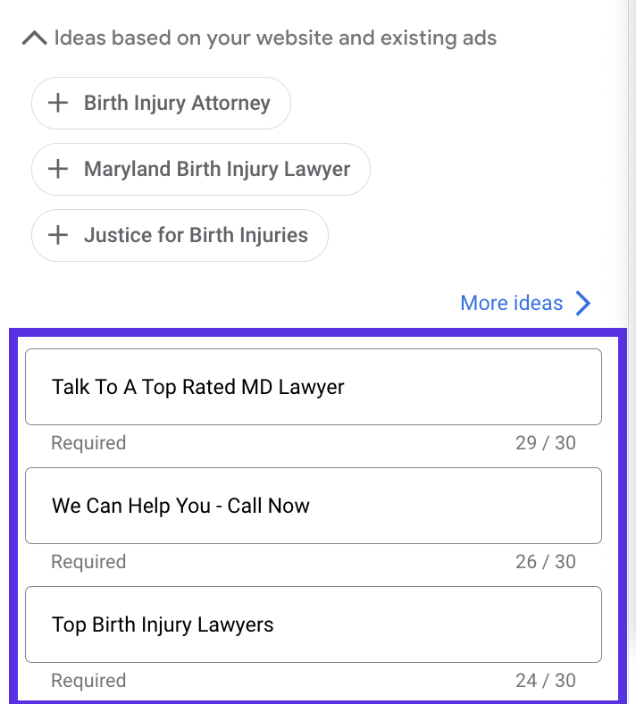
Task: Focus the 'Talk To A Top Rated MD Lawyer' field
Action: 314,387
